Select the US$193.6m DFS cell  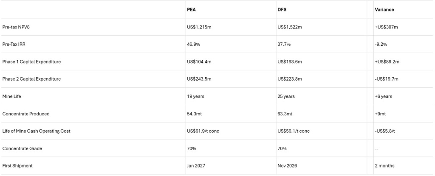(290, 62)
